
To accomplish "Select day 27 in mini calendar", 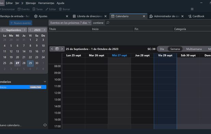I will (x=17, y=63).
